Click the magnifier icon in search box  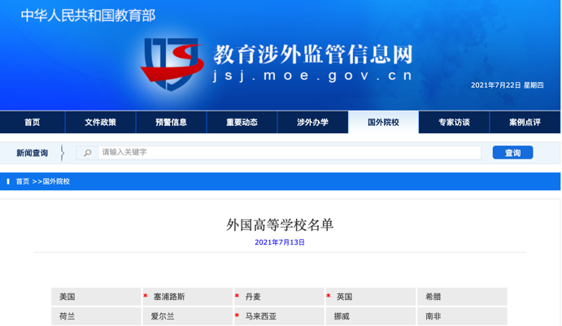pos(88,153)
